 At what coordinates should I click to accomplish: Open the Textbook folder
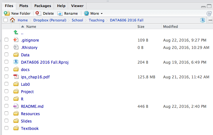[x=29, y=129]
